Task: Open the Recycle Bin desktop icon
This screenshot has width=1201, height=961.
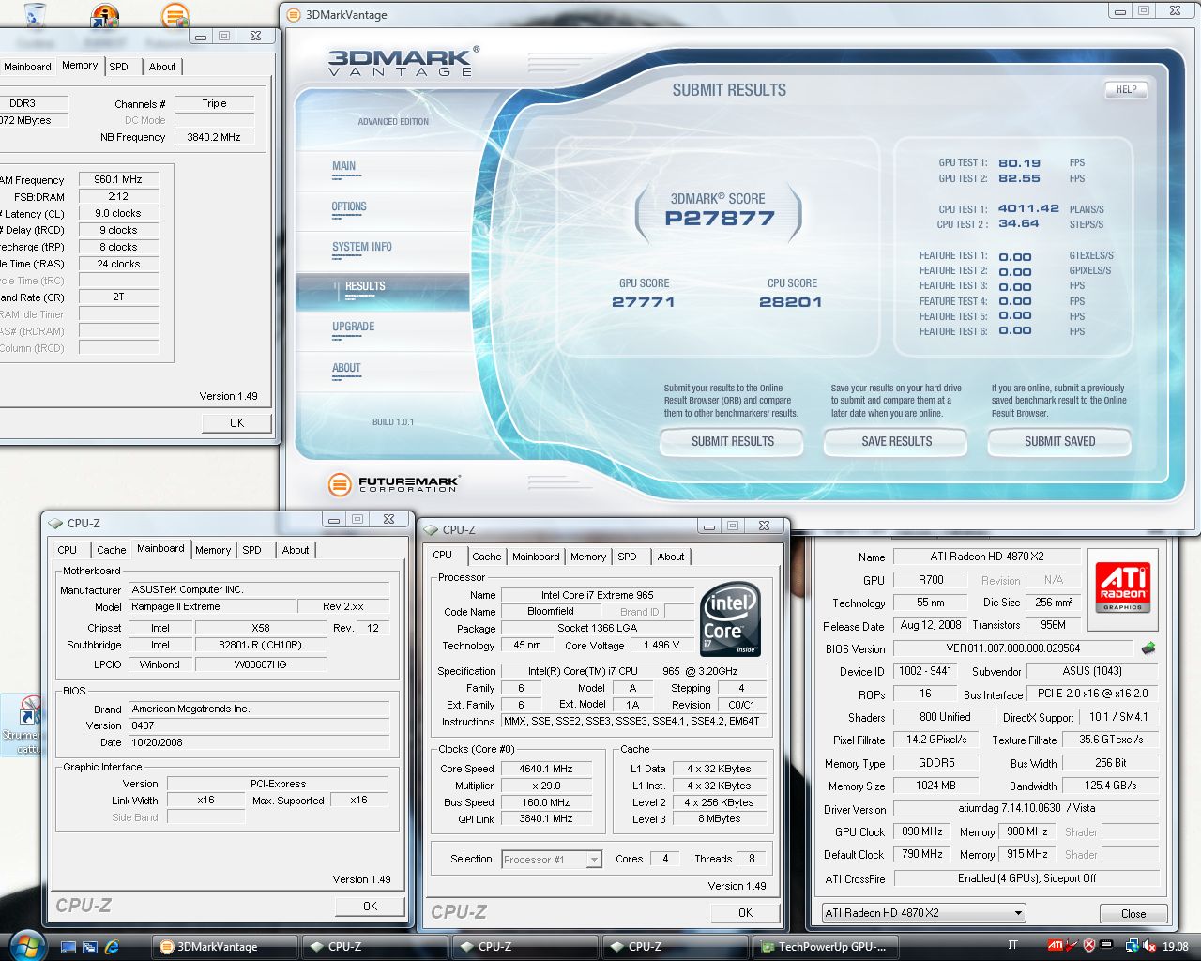Action: click(x=35, y=15)
